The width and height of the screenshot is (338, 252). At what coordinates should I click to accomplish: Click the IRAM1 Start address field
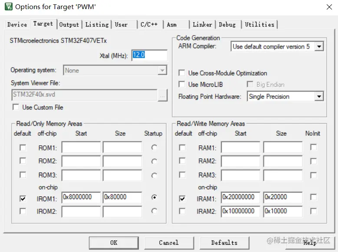[x=240, y=197]
